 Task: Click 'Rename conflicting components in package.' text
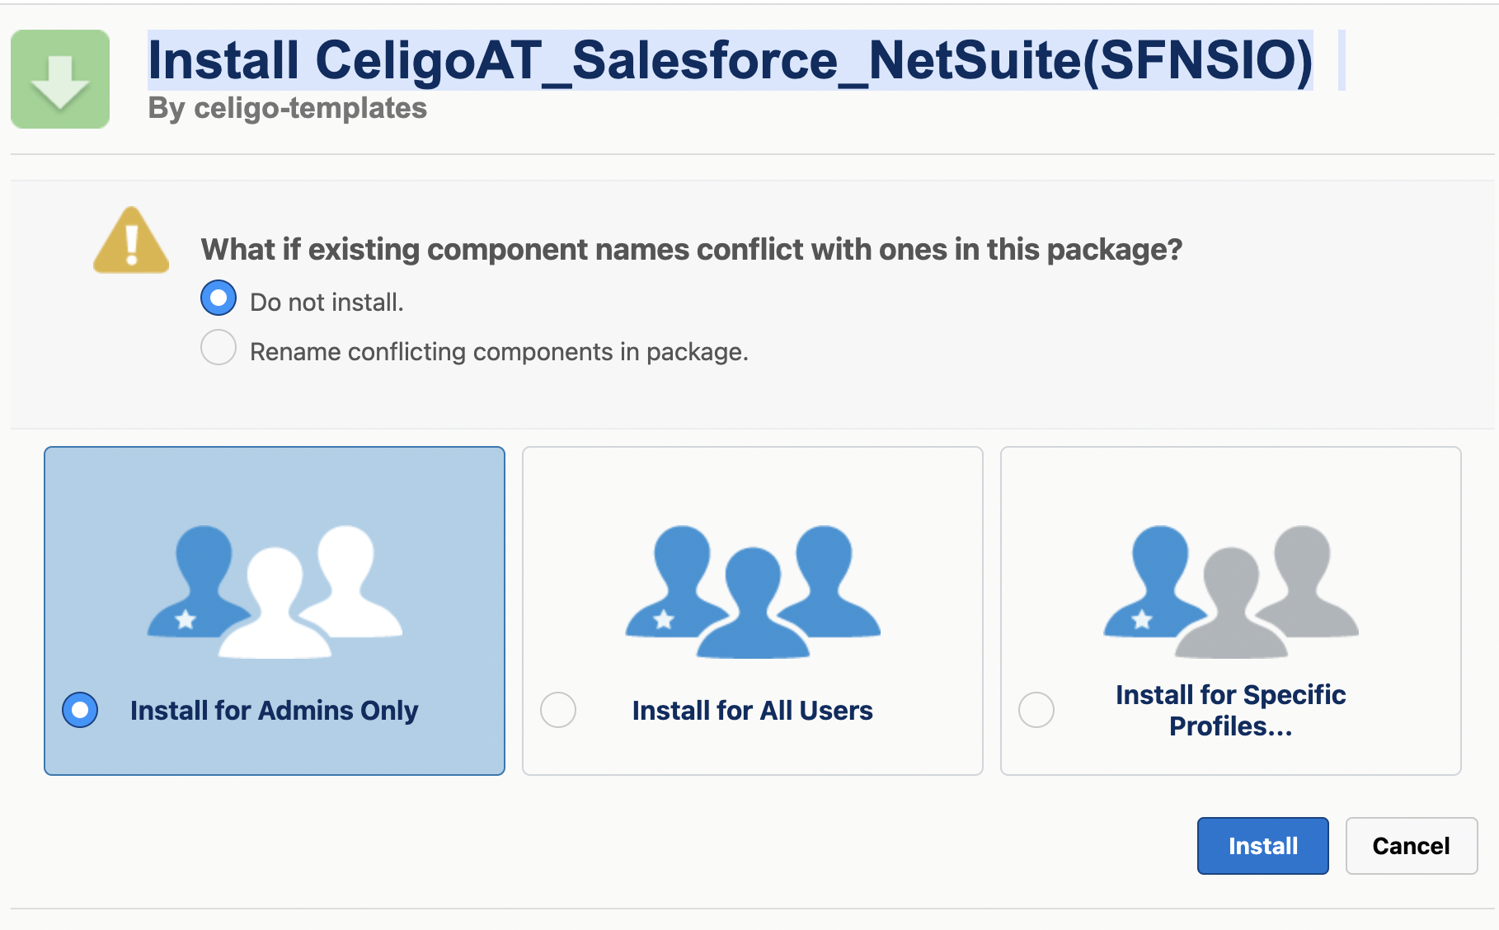coord(500,352)
